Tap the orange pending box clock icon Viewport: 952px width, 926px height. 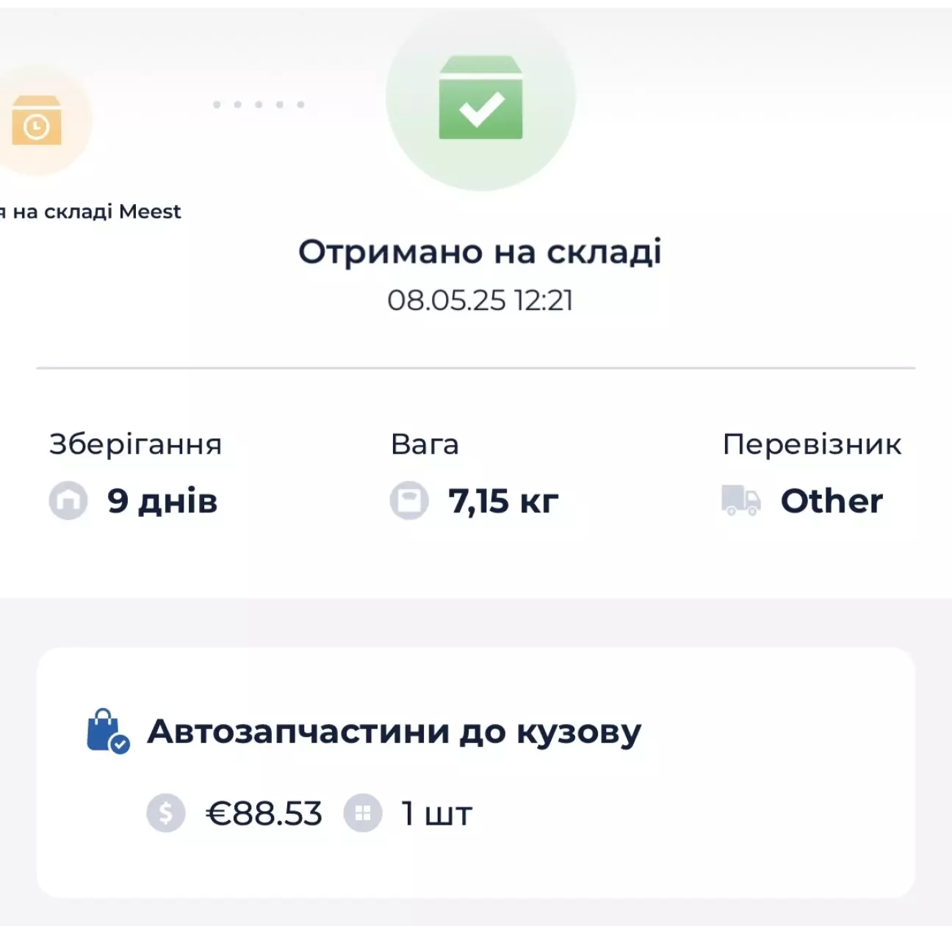(36, 120)
